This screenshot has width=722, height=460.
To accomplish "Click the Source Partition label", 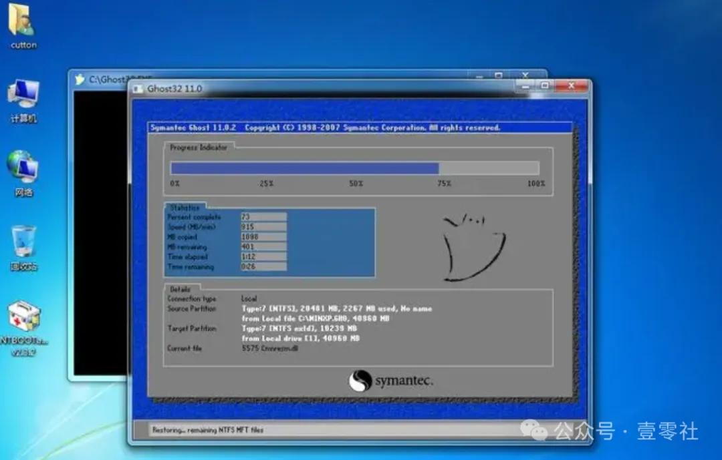I will (x=192, y=308).
